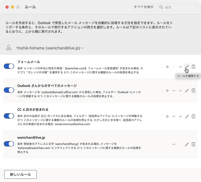Edit the wanichan@live.jp rule
201x182 pixels.
click(x=187, y=144)
